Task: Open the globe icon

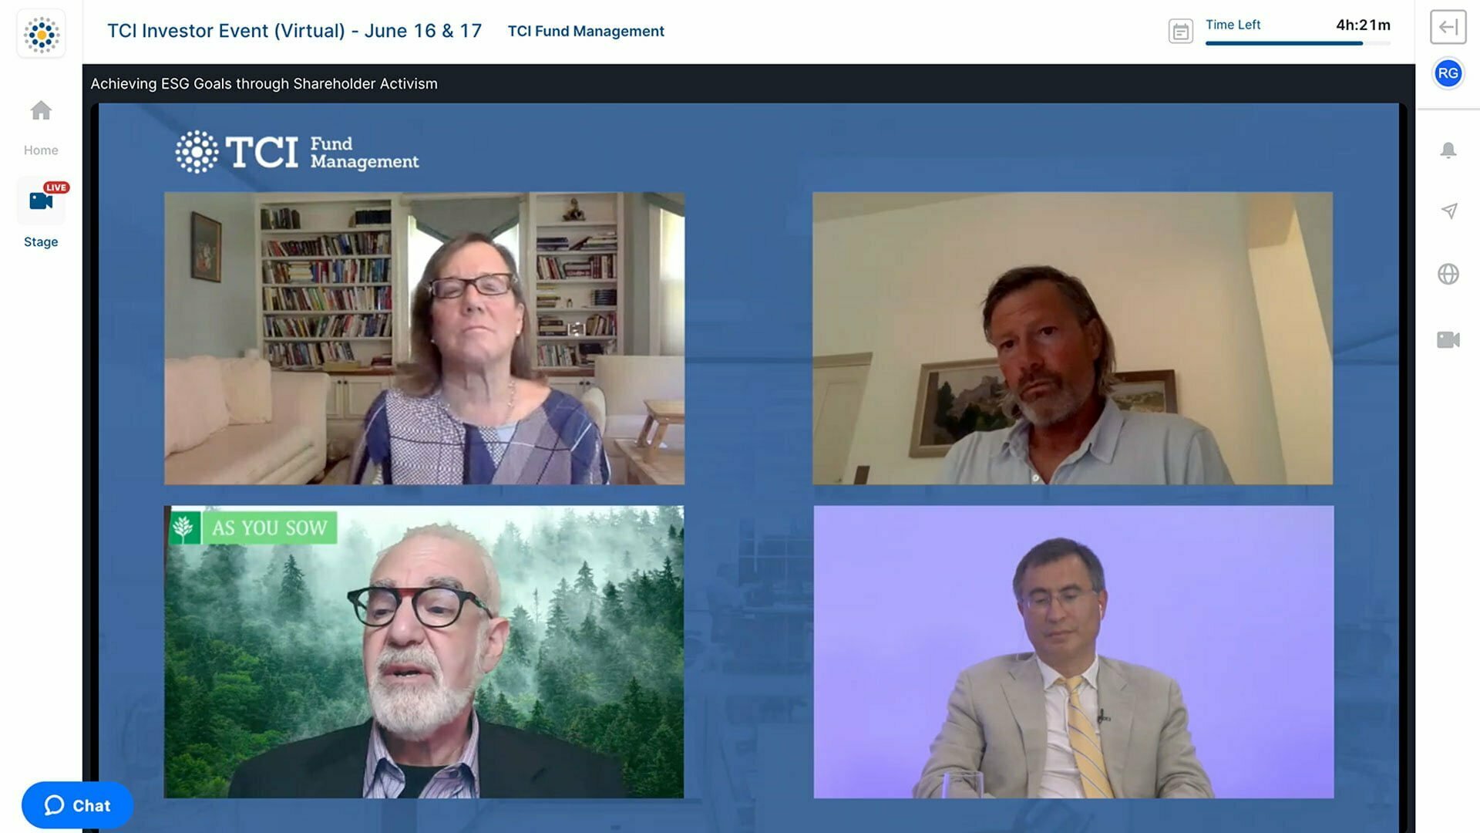Action: [1448, 274]
